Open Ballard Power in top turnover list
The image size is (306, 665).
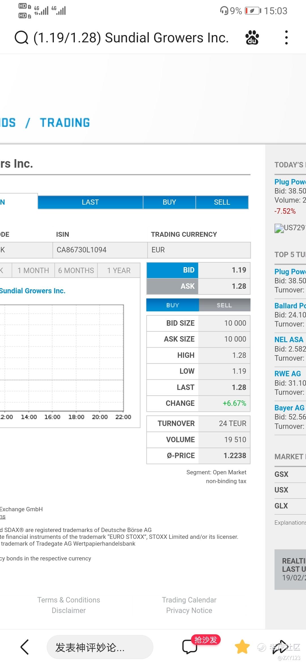[290, 306]
